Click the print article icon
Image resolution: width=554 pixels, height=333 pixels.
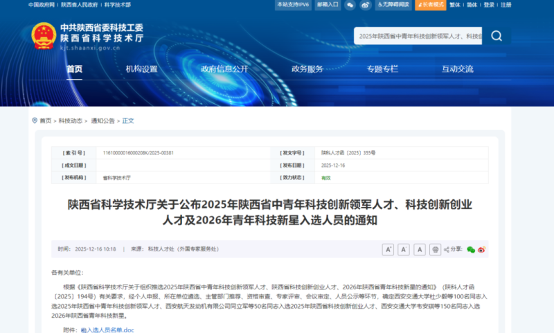(x=435, y=249)
